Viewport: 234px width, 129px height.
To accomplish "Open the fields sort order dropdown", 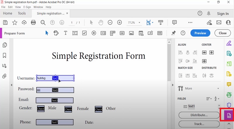I will pos(209,99).
